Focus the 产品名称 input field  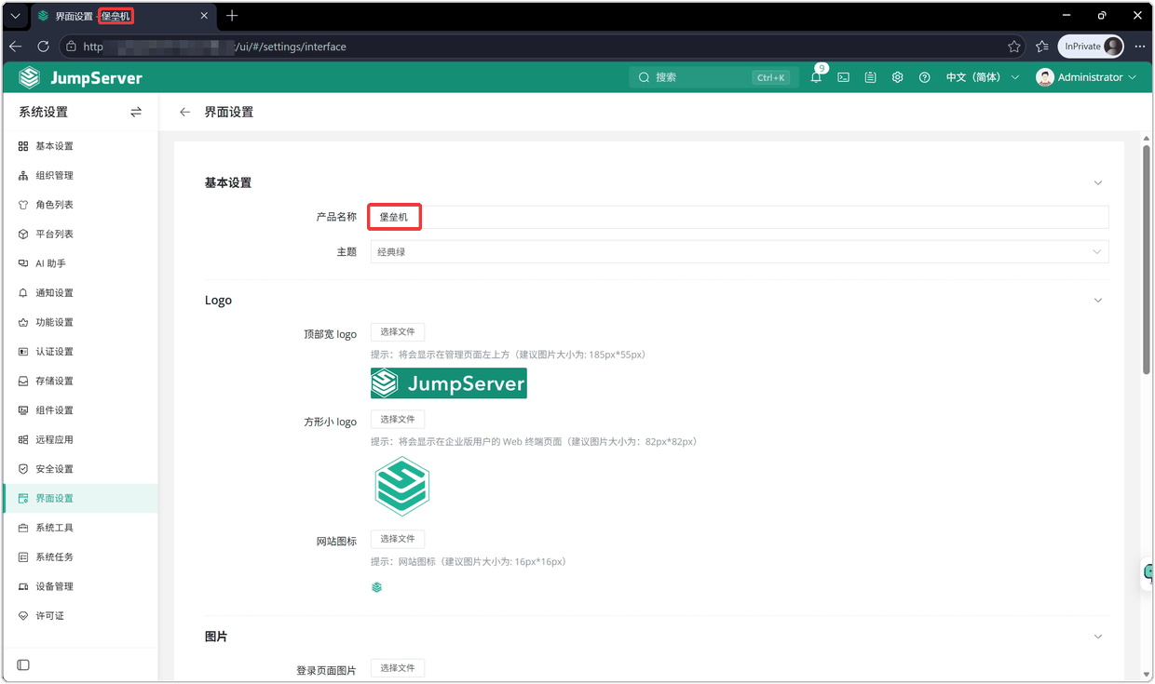point(740,217)
